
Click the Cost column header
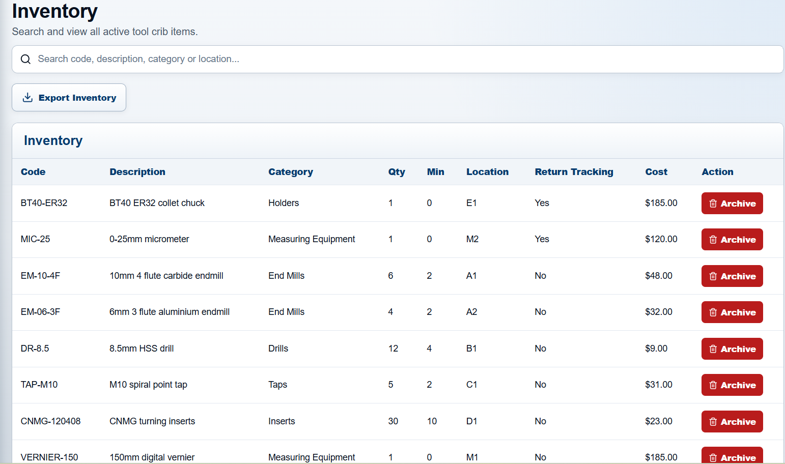pyautogui.click(x=656, y=172)
